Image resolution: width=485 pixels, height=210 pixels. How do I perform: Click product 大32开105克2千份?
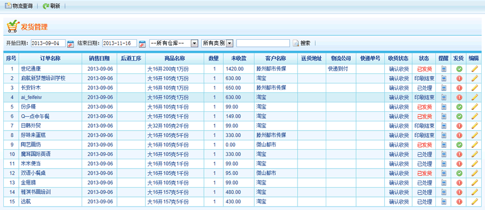click(x=168, y=126)
